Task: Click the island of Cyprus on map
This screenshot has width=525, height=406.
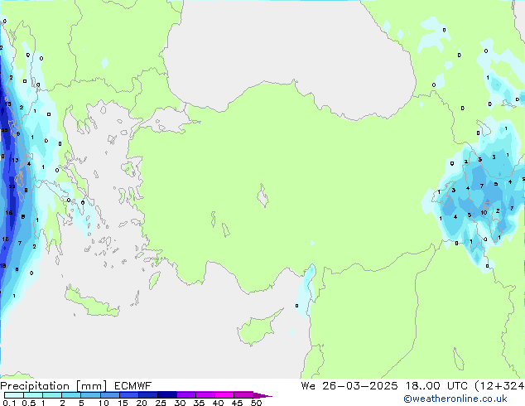Action: tap(256, 328)
